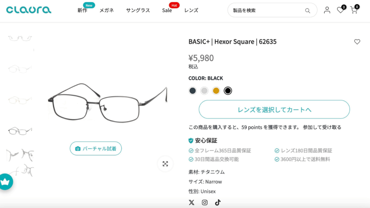Open the Instagram share icon
This screenshot has width=370, height=208.
[x=205, y=203]
